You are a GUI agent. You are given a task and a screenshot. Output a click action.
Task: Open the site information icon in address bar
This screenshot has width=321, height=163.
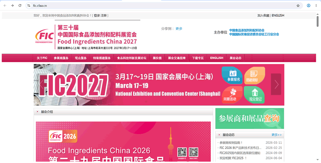(x=29, y=6)
